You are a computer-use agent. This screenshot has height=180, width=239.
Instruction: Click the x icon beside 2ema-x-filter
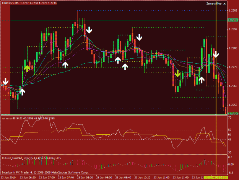pos(224,4)
